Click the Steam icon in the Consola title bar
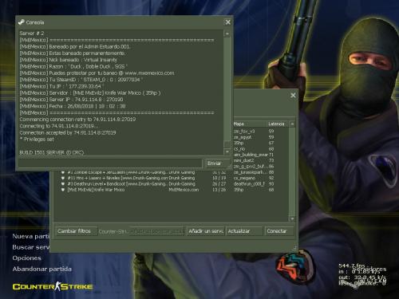This screenshot has height=299, width=399. coord(21,22)
